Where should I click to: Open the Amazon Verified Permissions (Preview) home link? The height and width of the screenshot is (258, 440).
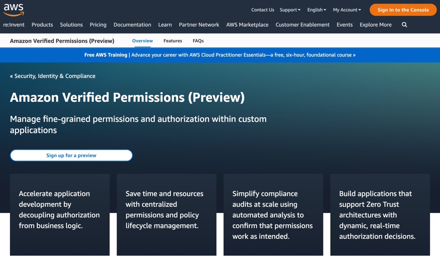coord(62,41)
